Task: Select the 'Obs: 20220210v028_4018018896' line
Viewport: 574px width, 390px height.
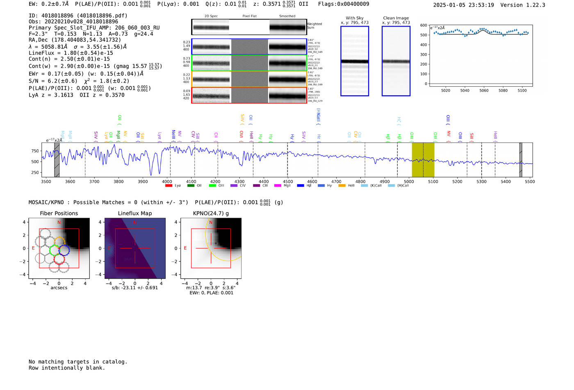Action: point(73,22)
